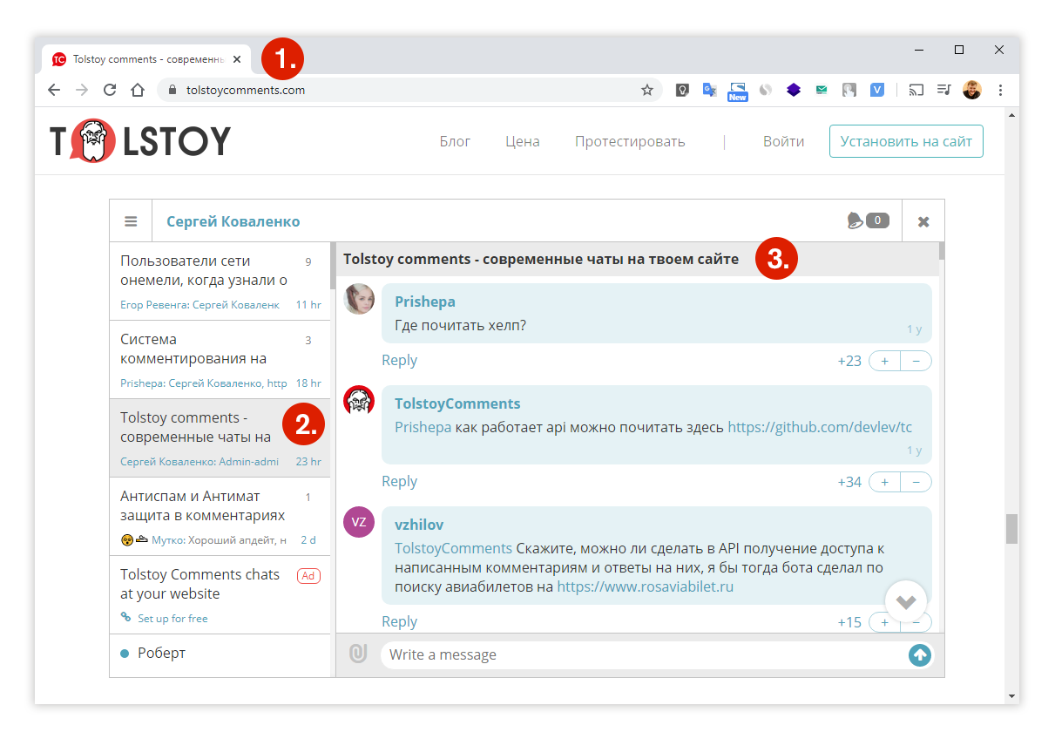Downvote Prishepa's comment with minus button
This screenshot has width=1055, height=732.
[x=916, y=361]
